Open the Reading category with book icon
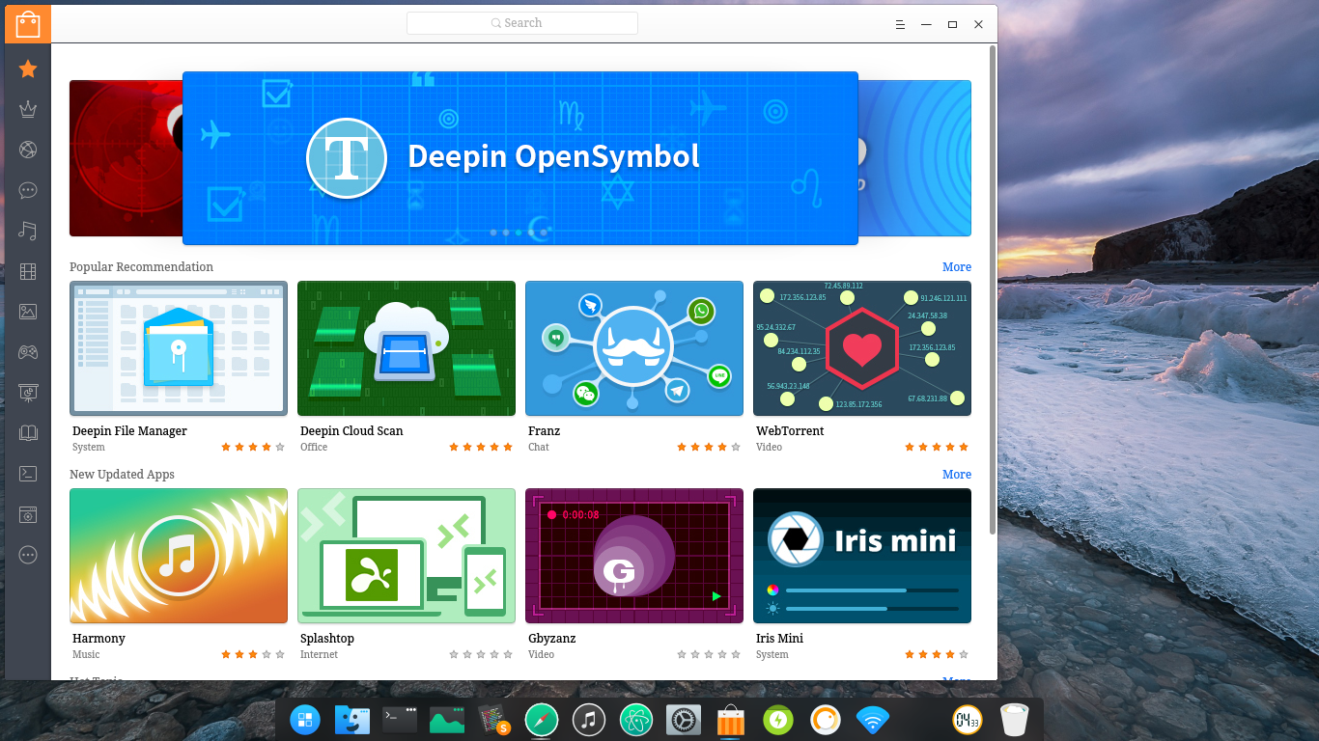 [x=27, y=433]
